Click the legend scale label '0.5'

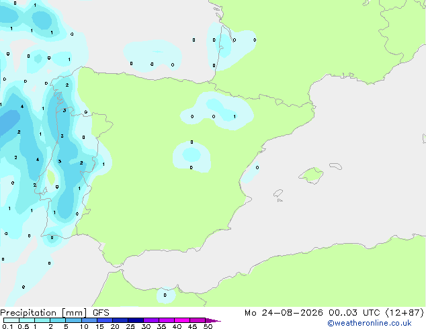click(x=23, y=326)
